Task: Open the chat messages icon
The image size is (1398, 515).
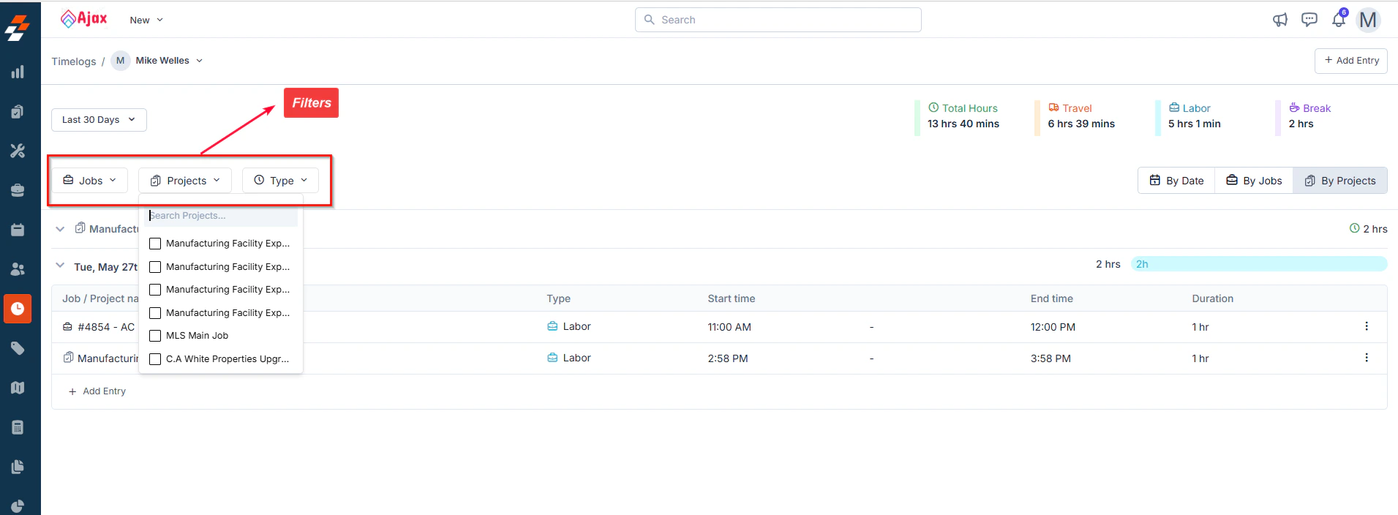Action: pyautogui.click(x=1309, y=20)
